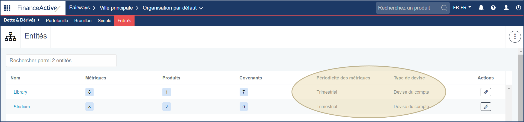
Task: Click the notifications bell icon
Action: click(481, 8)
